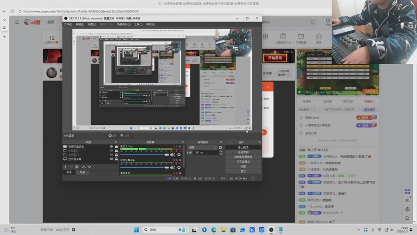The height and width of the screenshot is (235, 417).
Task: Pop out the 来源 dock panel icon
Action: click(x=116, y=142)
